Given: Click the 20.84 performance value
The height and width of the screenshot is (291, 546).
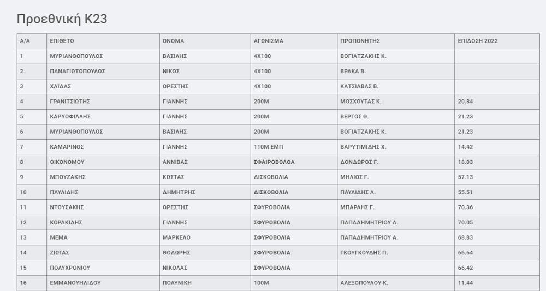Looking at the screenshot, I should (x=465, y=102).
